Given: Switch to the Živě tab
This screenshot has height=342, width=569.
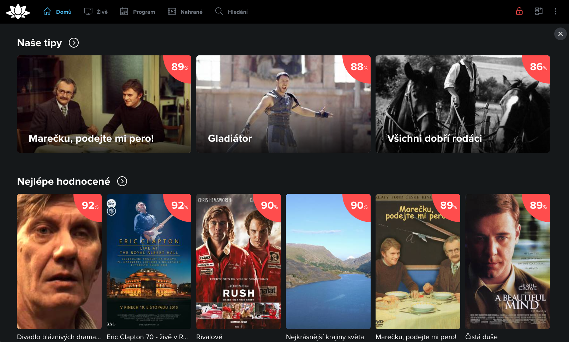Looking at the screenshot, I should click(x=96, y=12).
